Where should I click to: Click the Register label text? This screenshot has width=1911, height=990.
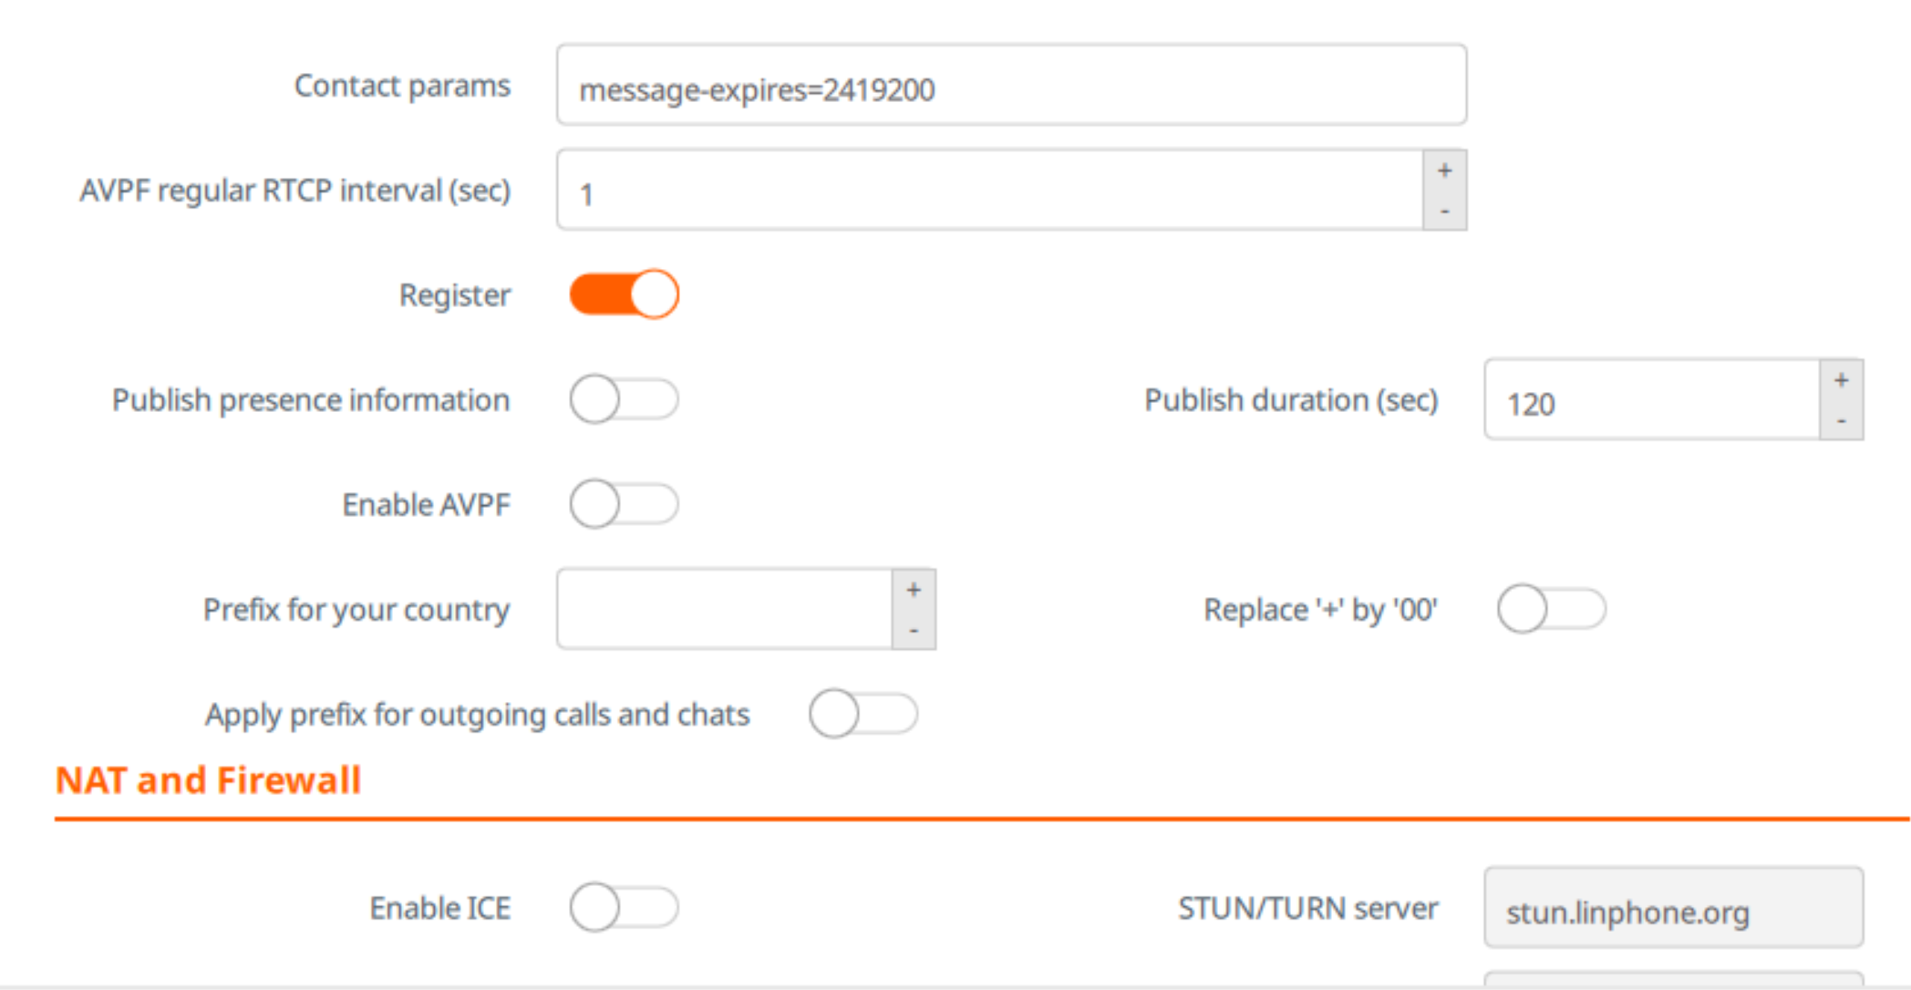pos(454,295)
